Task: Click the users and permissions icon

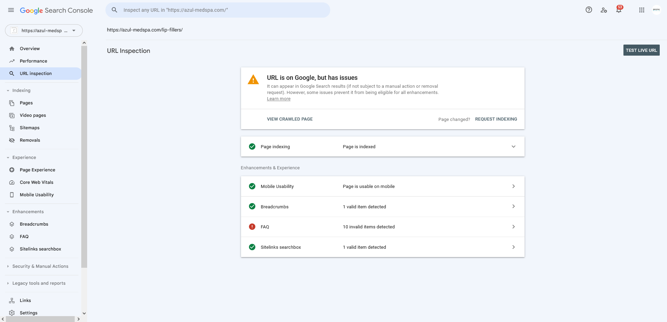Action: 604,10
